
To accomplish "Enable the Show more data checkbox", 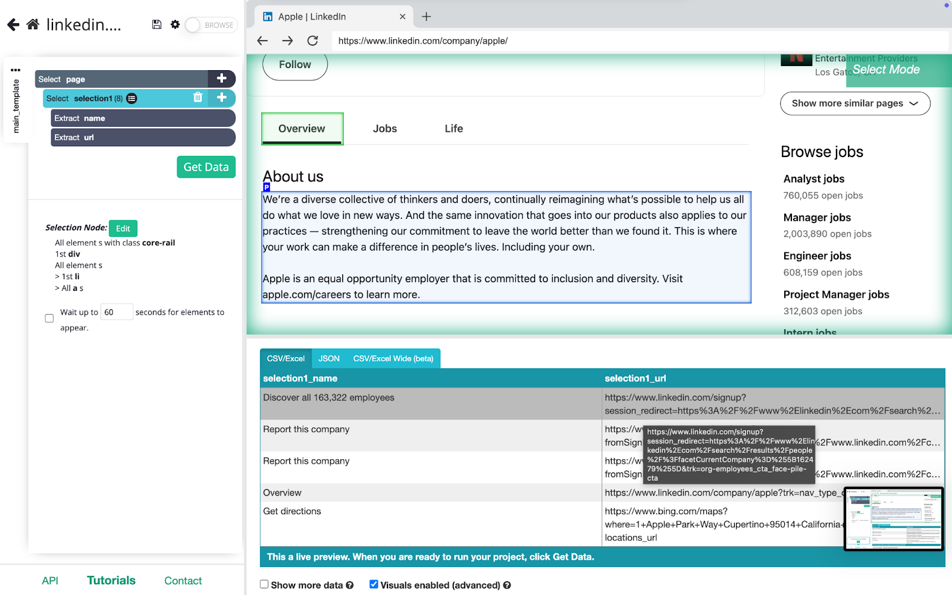I will coord(264,584).
